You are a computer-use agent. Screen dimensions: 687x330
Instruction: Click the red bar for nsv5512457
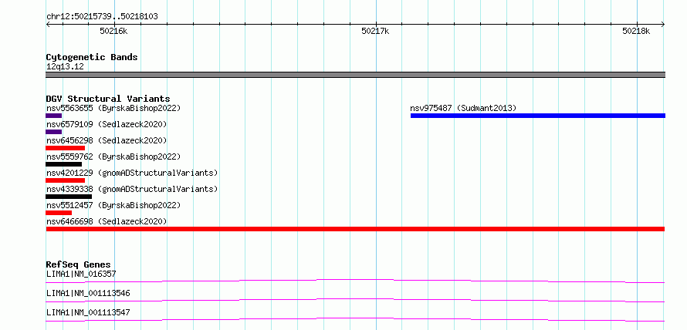point(59,213)
